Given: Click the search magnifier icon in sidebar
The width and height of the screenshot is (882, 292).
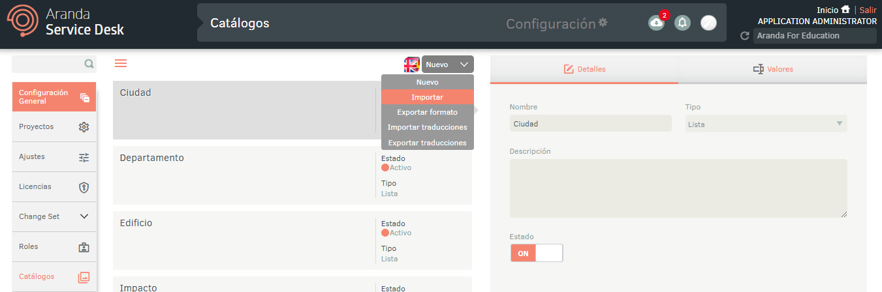Looking at the screenshot, I should point(89,64).
